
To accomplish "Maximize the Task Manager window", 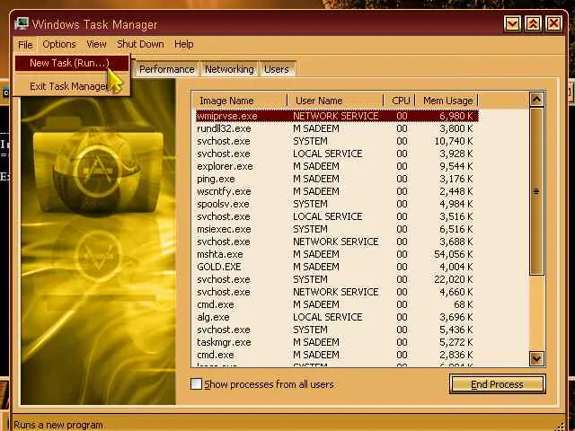I will coord(533,24).
